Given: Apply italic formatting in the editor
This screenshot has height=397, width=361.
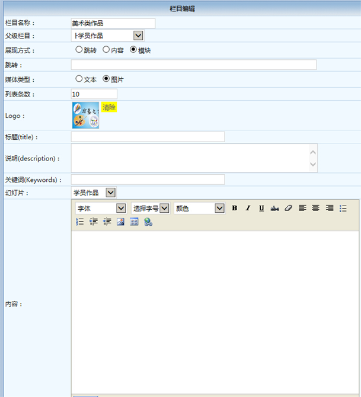Looking at the screenshot, I should pyautogui.click(x=248, y=208).
